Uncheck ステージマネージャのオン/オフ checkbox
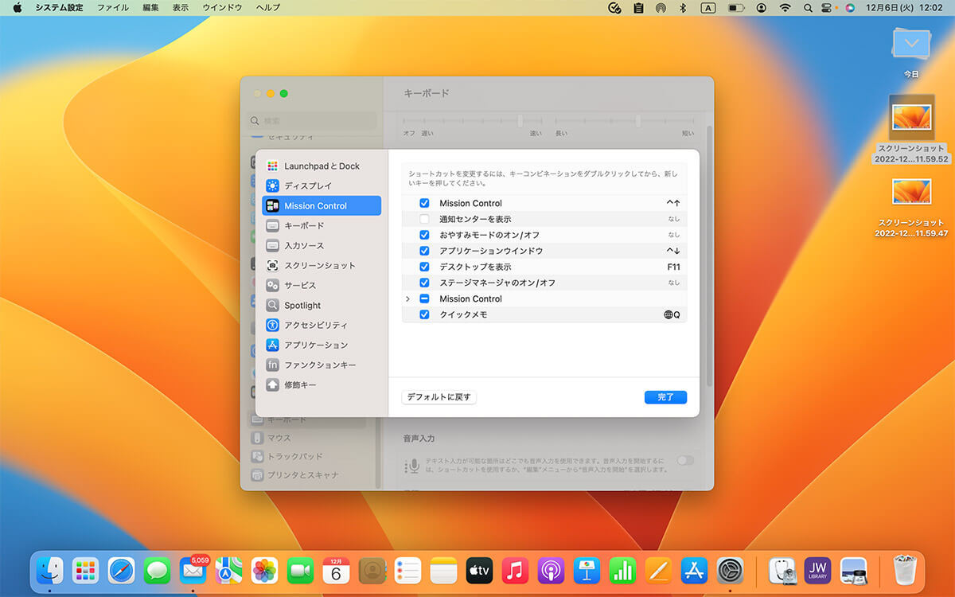The width and height of the screenshot is (955, 597). (424, 283)
